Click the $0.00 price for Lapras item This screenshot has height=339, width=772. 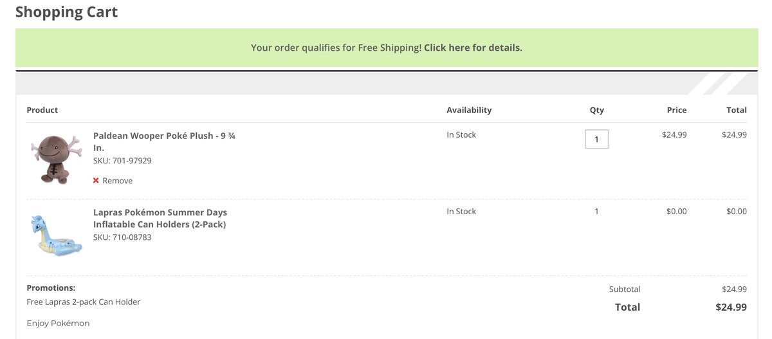(677, 211)
